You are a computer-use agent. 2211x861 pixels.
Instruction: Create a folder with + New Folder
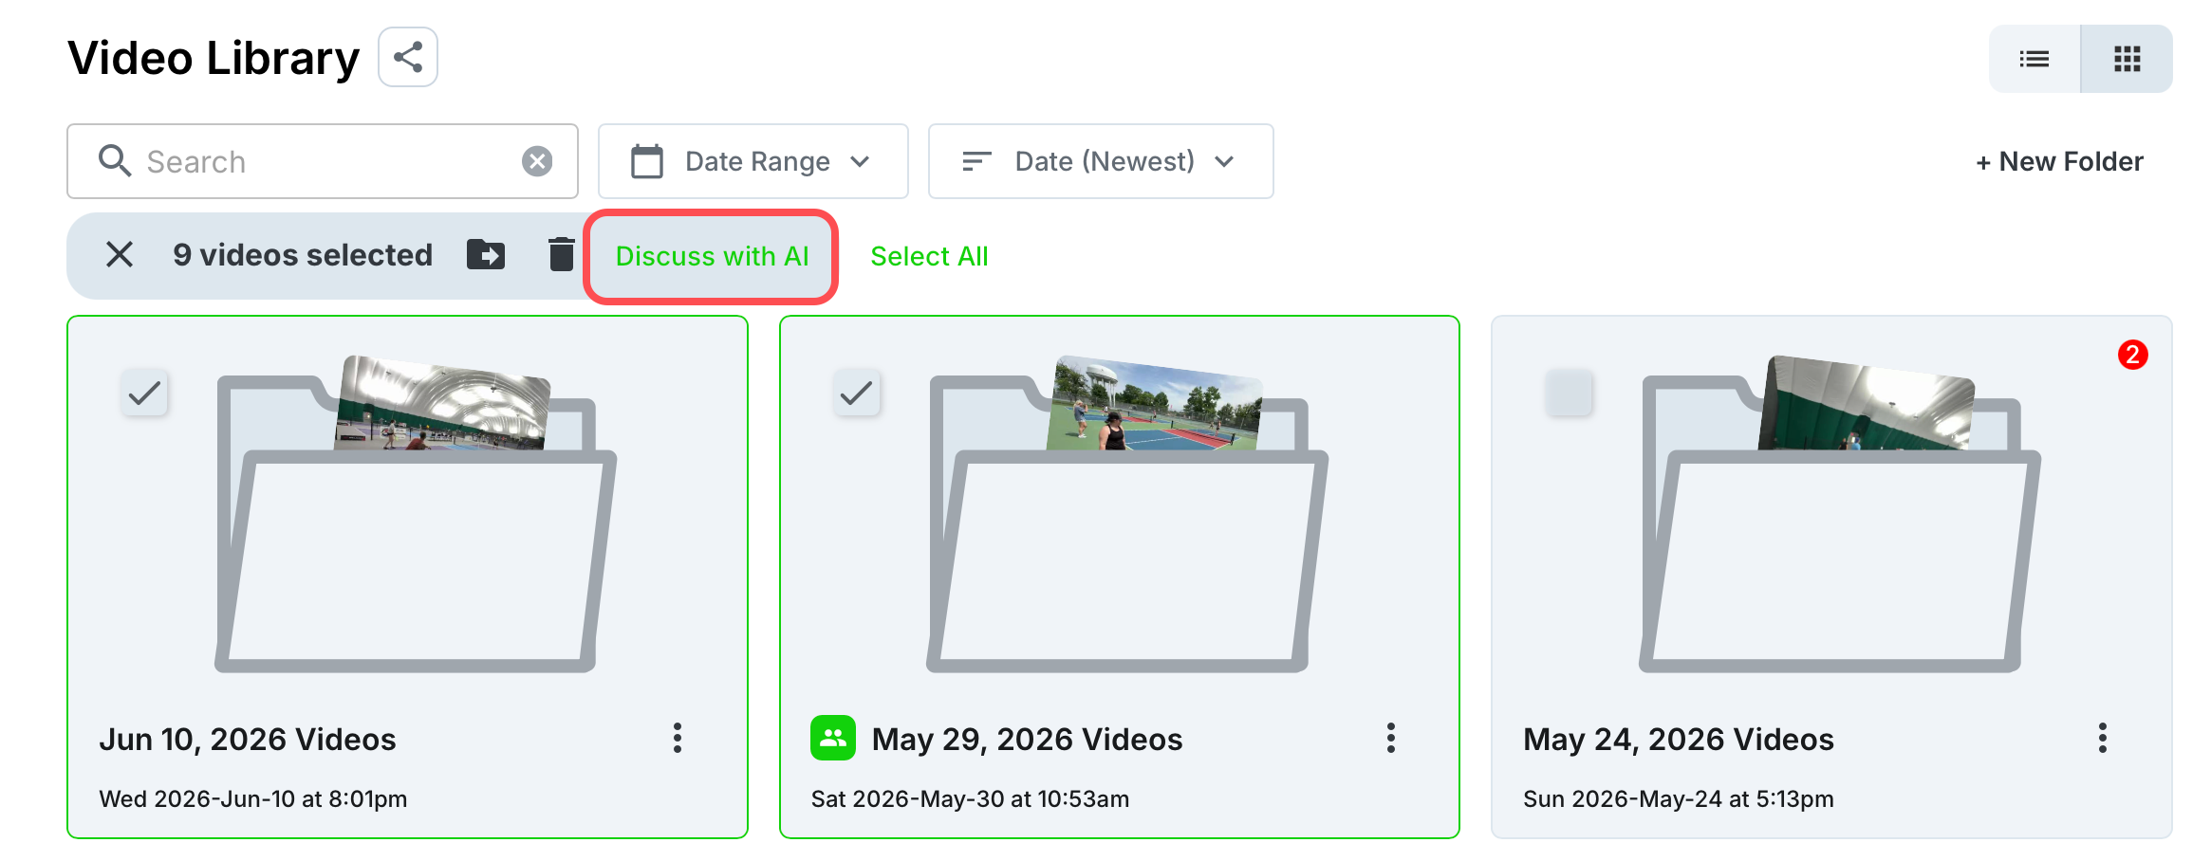point(2059,161)
